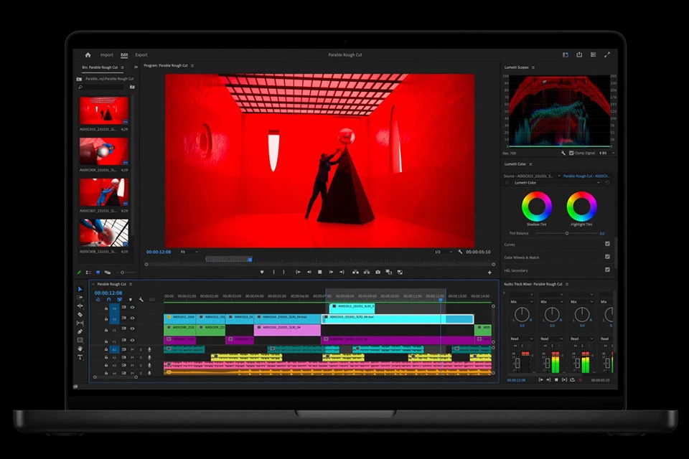Disable the Curves section checkbox
The height and width of the screenshot is (459, 689).
[607, 244]
